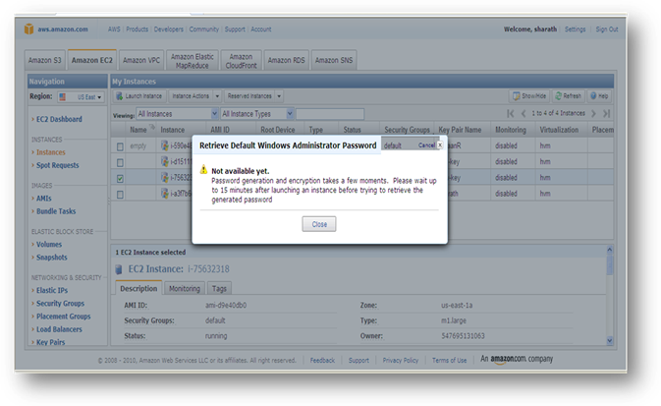
Task: Click the Sign Out link
Action: (607, 29)
